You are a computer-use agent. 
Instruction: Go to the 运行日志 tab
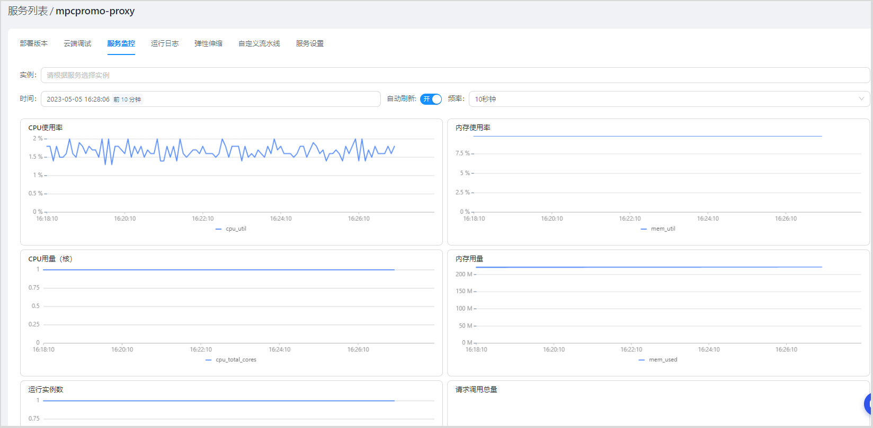click(165, 43)
